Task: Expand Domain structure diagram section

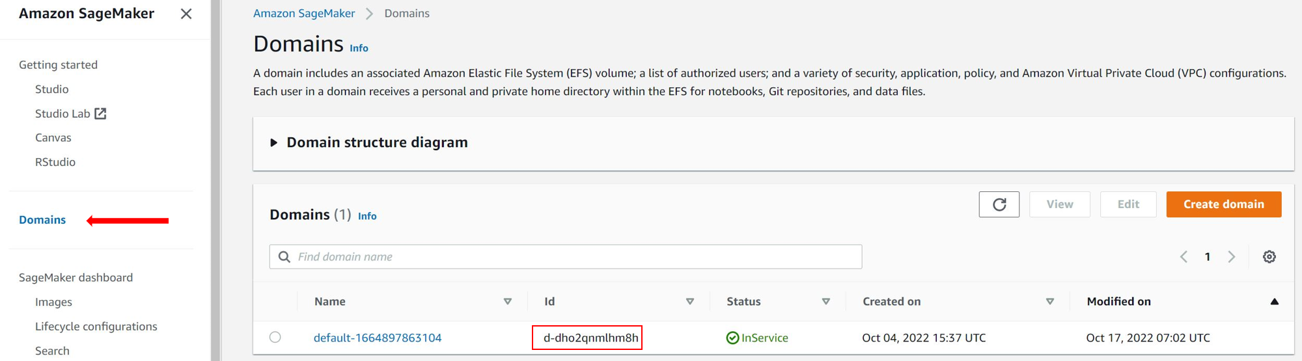Action: point(273,142)
